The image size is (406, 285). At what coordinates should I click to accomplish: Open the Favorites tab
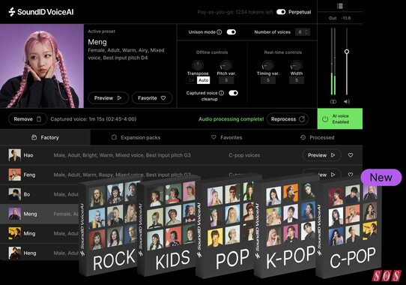click(x=226, y=137)
